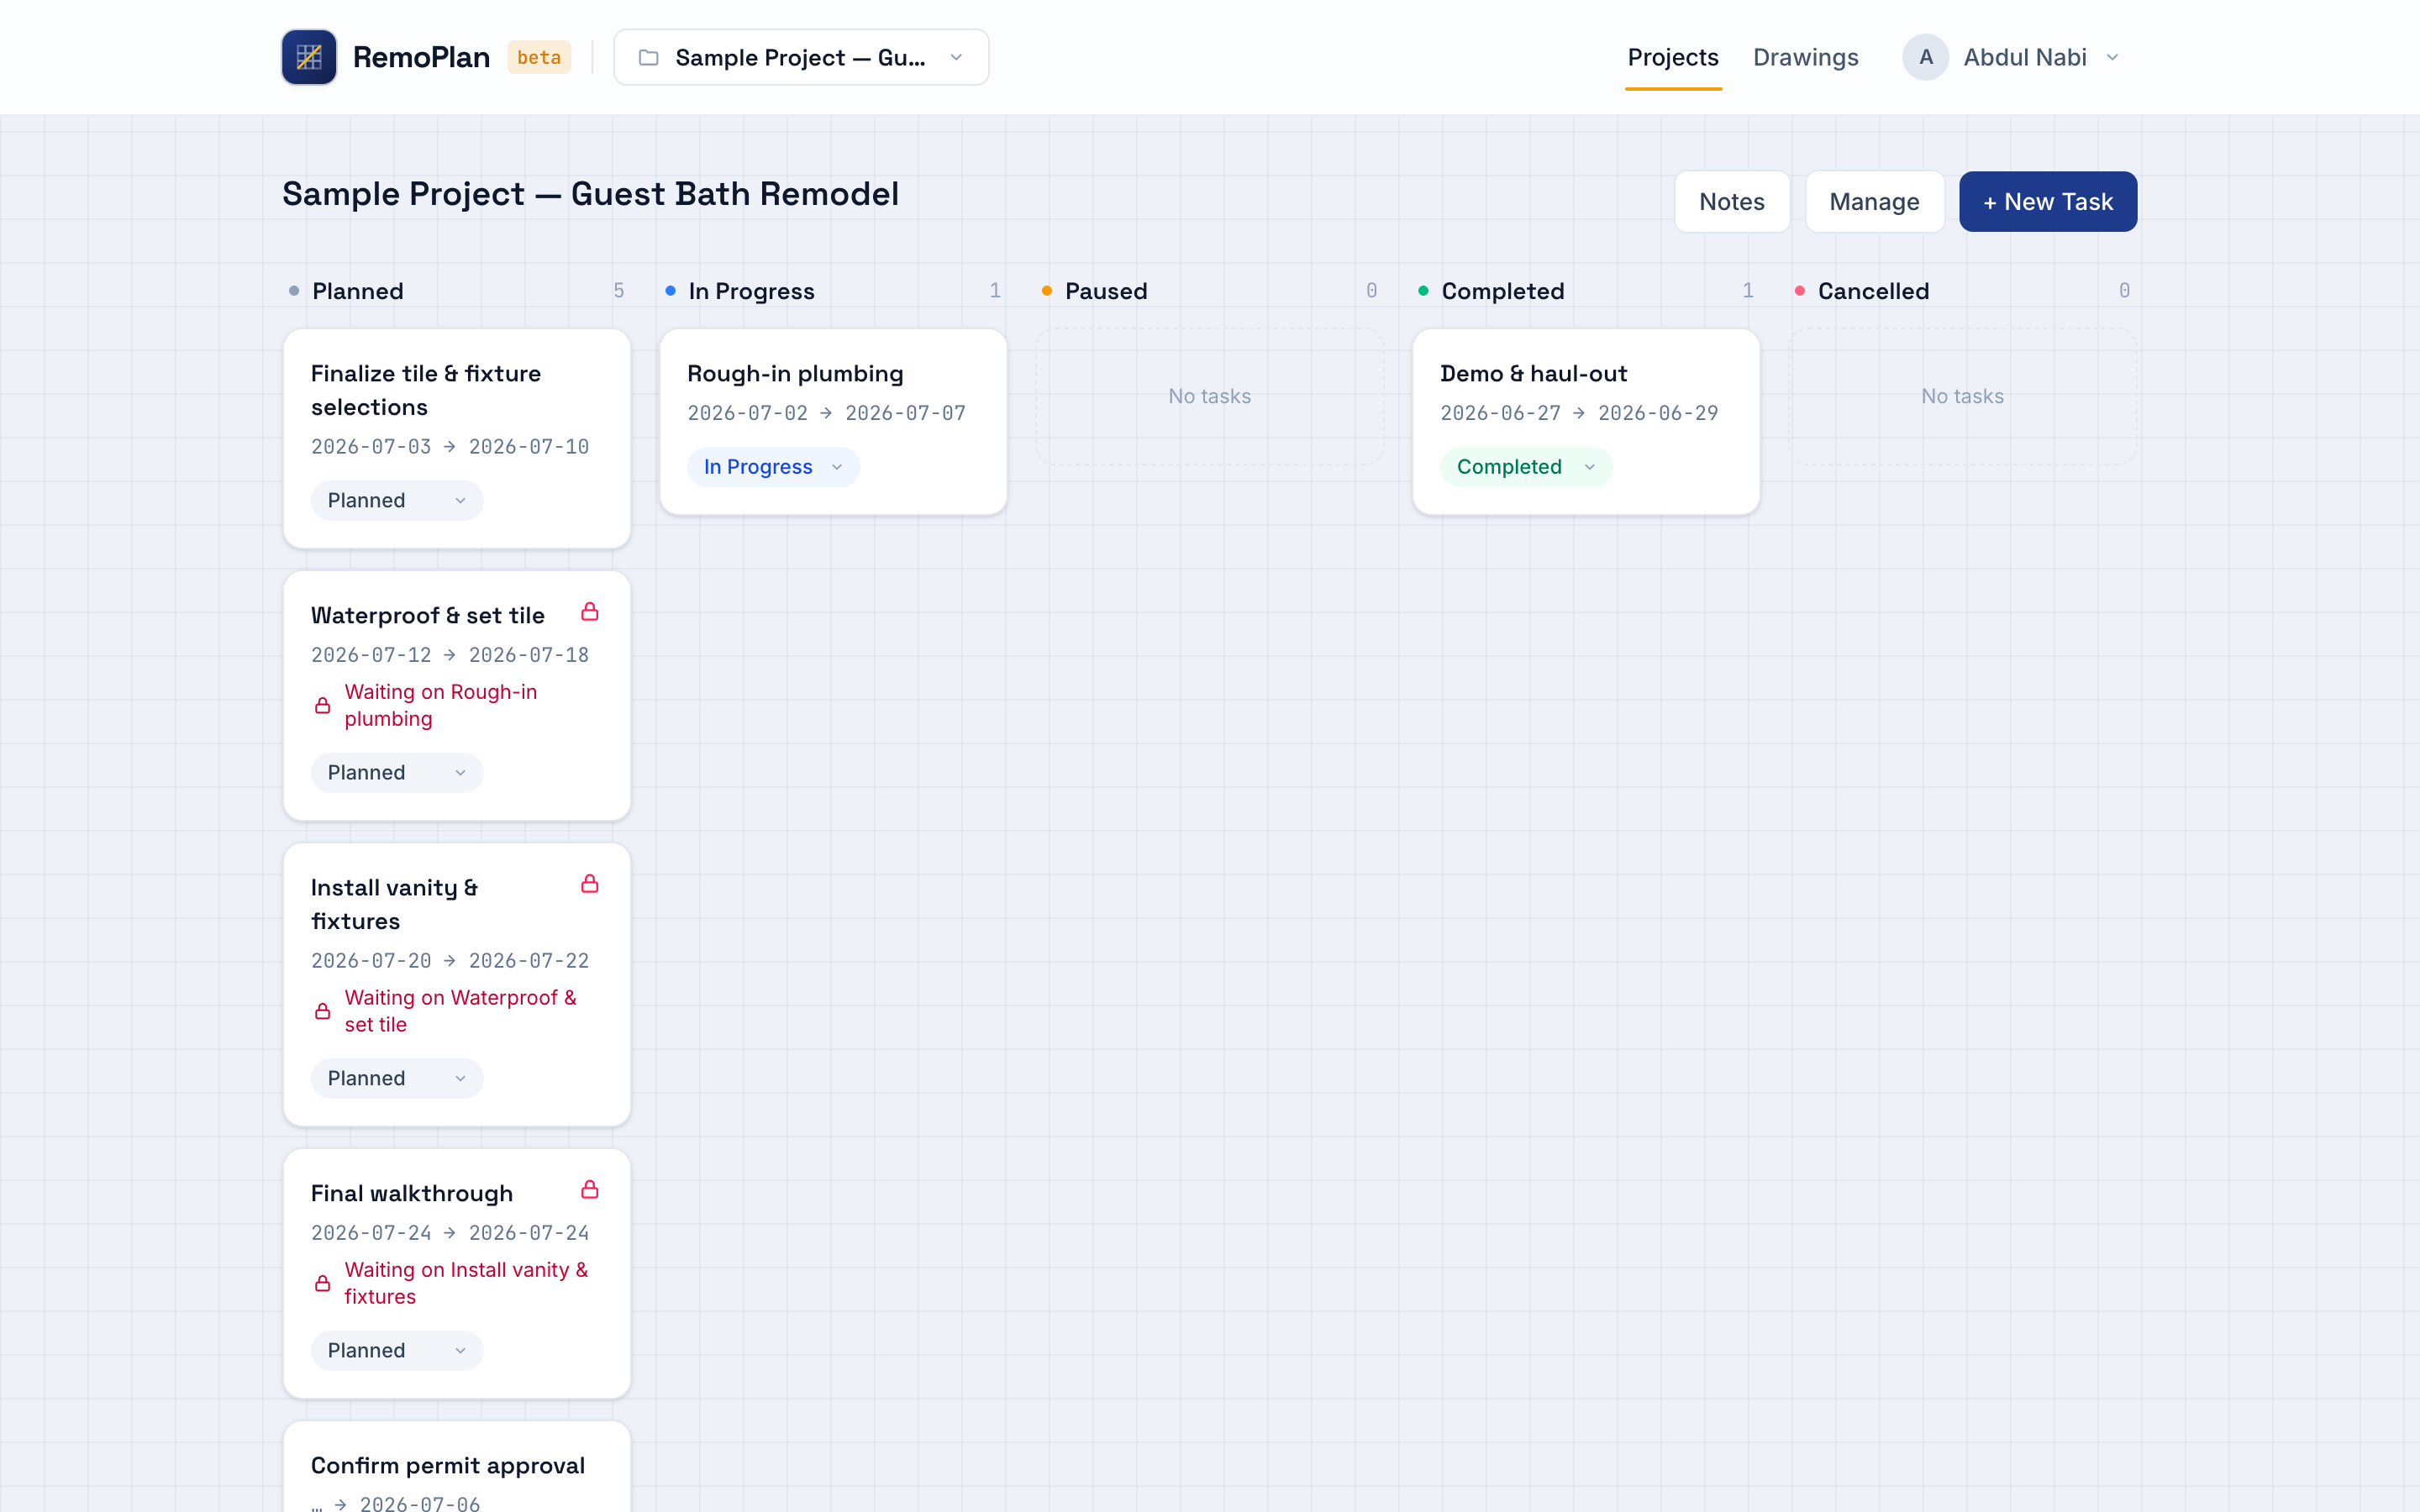The width and height of the screenshot is (2420, 1512).
Task: Click Waiting on Waterproof & set tile text
Action: [x=460, y=1012]
